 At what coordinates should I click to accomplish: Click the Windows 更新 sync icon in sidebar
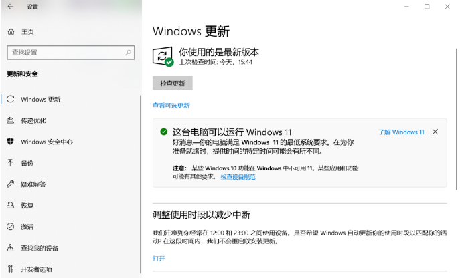11,99
